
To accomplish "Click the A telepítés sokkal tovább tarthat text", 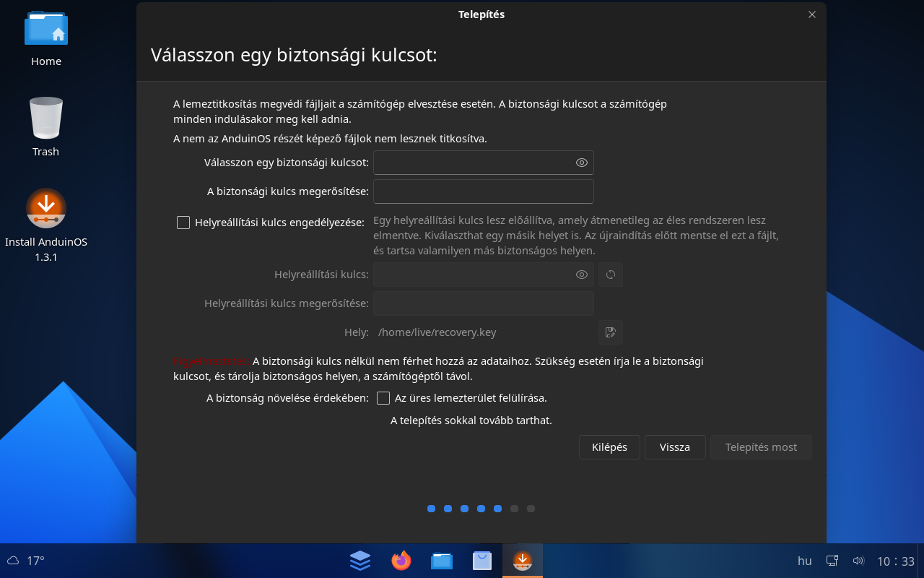I will [471, 420].
